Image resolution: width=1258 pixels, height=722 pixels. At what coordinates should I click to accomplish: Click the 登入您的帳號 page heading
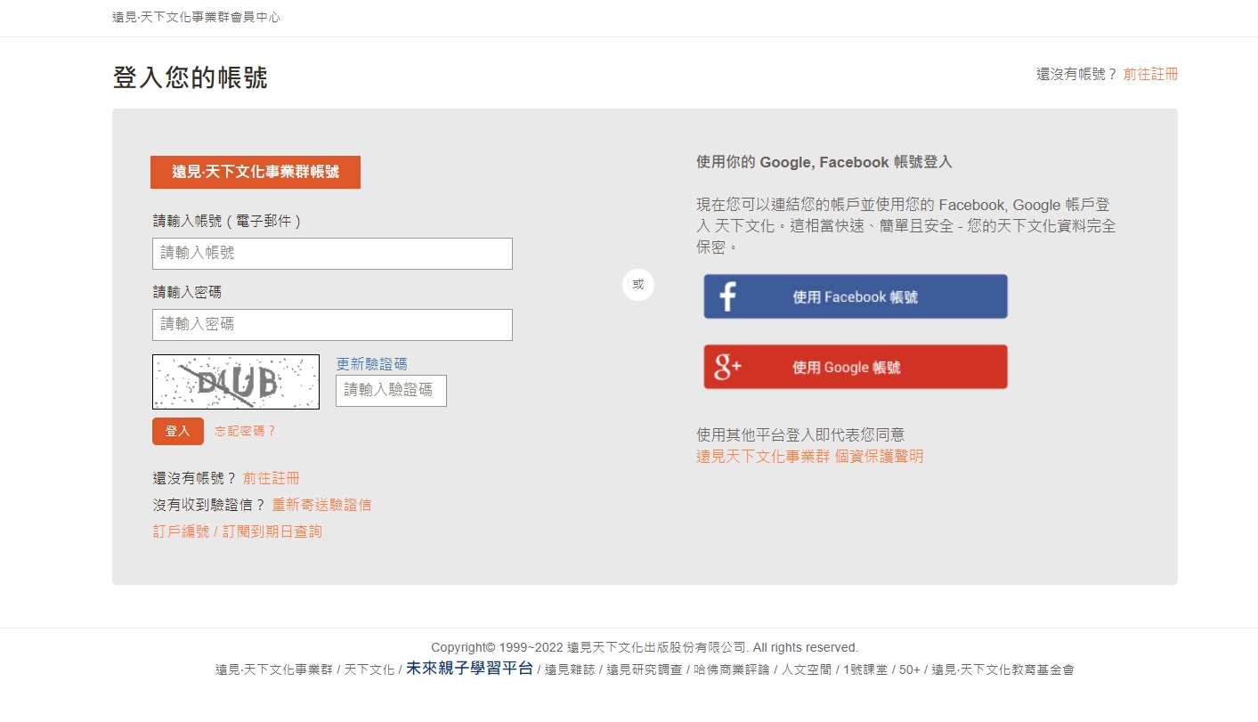(x=190, y=77)
